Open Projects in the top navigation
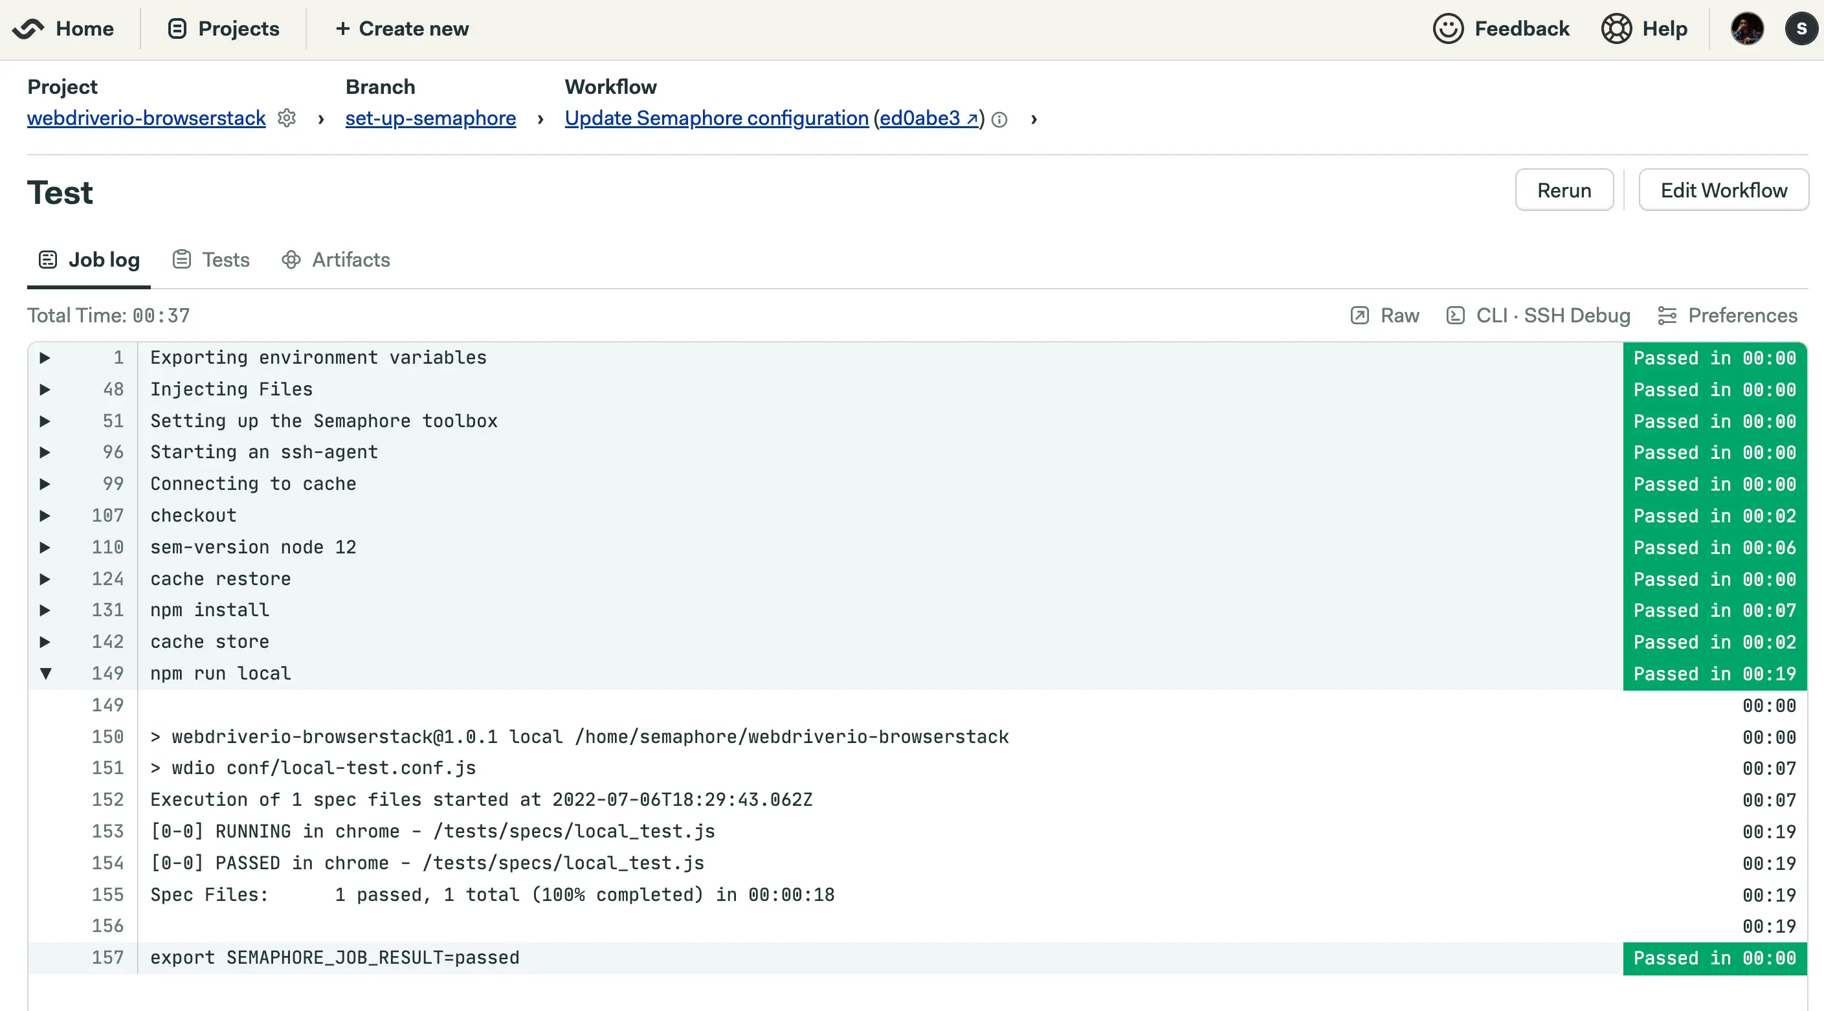 224,29
